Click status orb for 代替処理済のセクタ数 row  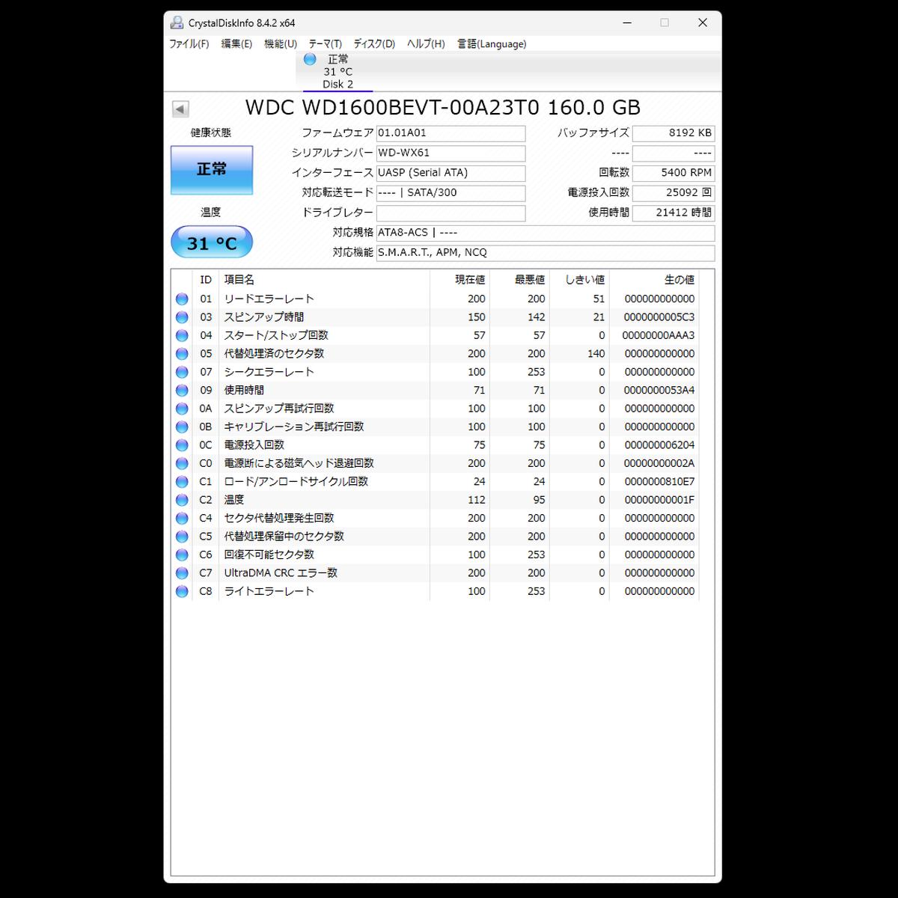(182, 354)
